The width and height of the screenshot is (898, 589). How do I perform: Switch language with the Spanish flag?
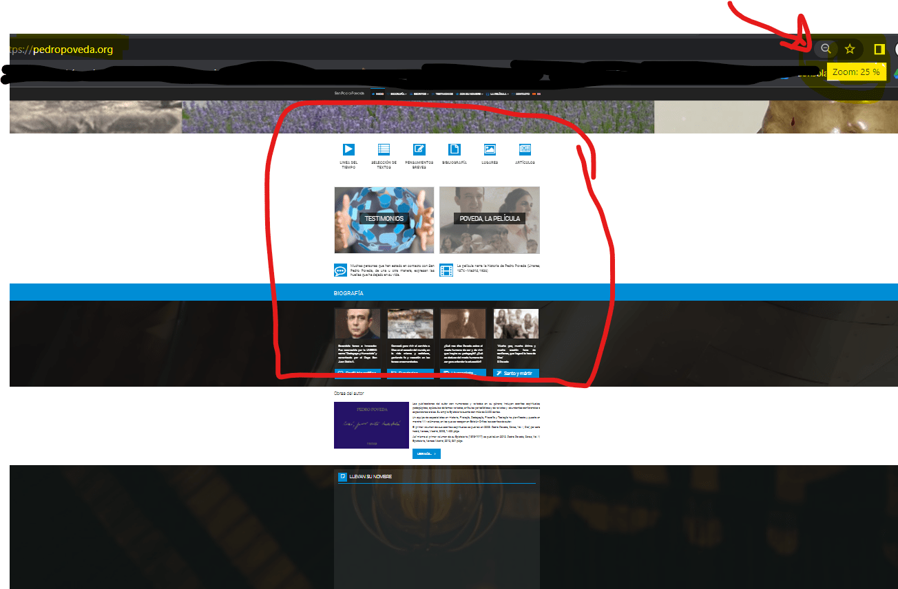[x=534, y=94]
